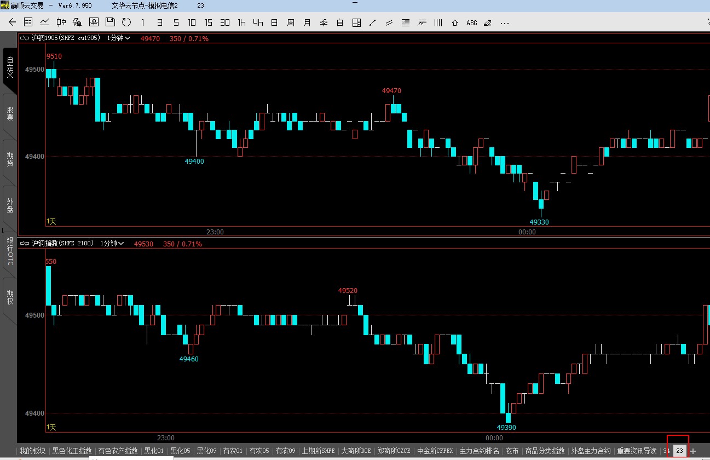Image resolution: width=710 pixels, height=460 pixels.
Task: Open the multi-window layout icon
Action: point(356,22)
